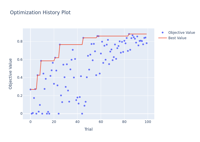Click the highest blue data point on the plot
Viewport: 200px width, 142px height.
129,34
